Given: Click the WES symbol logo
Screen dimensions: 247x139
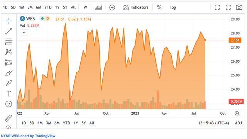Looking at the screenshot, I should point(22,19).
